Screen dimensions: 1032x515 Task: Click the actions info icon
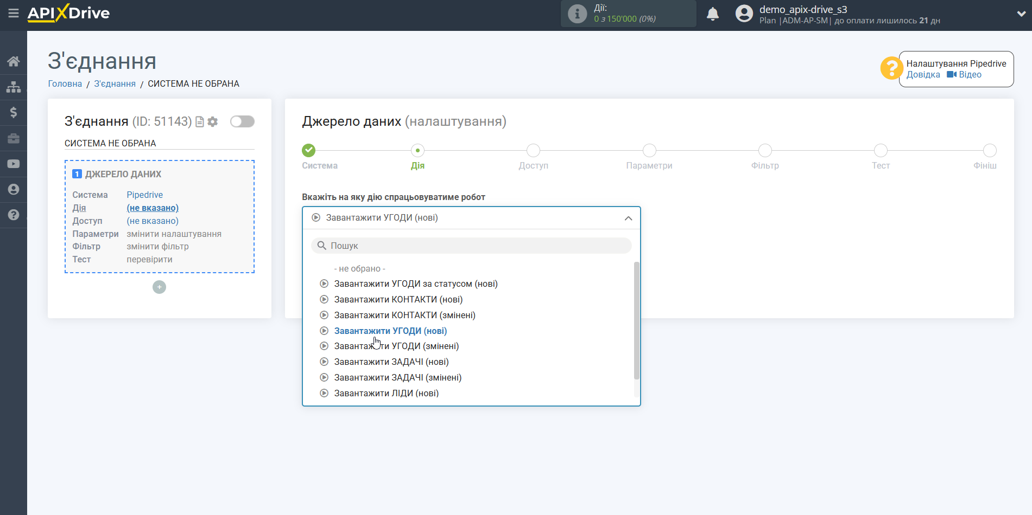coord(577,14)
